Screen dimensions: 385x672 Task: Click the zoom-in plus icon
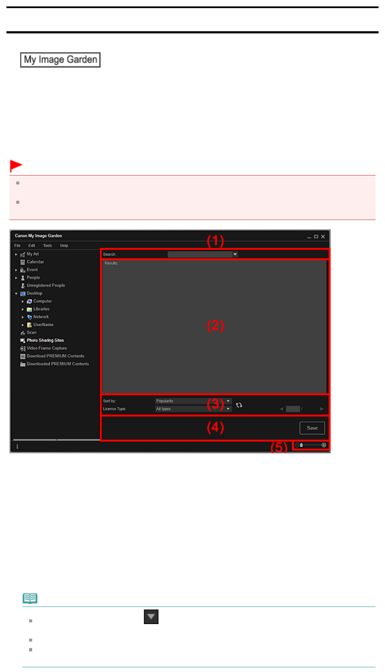click(324, 445)
